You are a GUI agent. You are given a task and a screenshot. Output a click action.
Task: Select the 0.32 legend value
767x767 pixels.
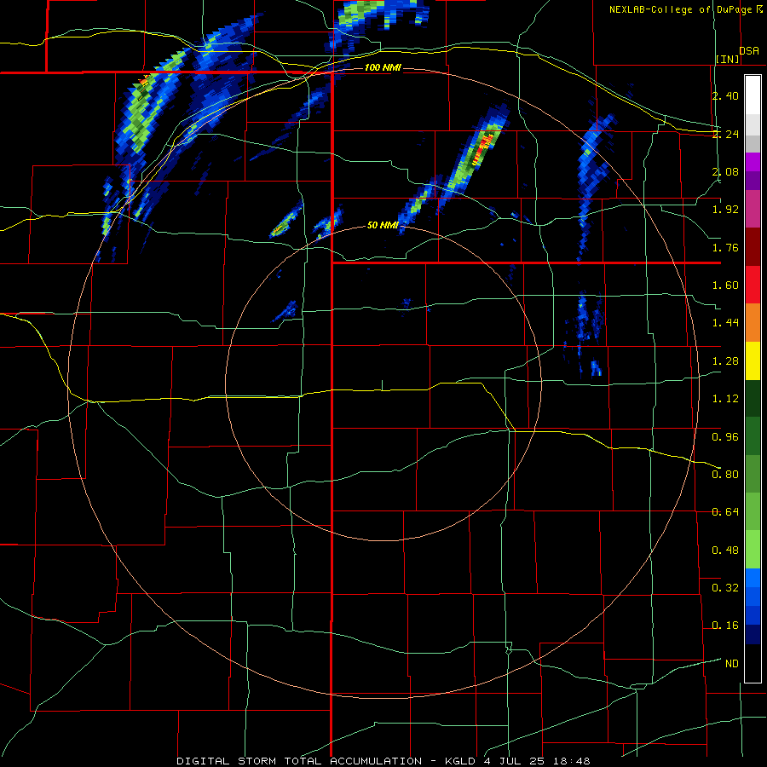725,588
